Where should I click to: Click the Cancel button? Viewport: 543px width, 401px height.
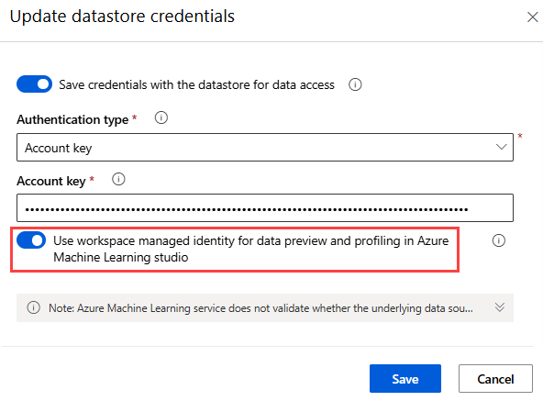point(495,378)
